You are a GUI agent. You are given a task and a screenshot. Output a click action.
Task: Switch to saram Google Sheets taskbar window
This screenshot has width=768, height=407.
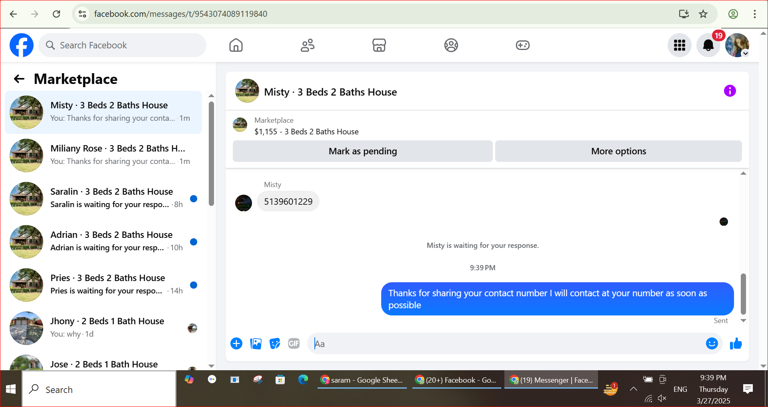tap(362, 380)
